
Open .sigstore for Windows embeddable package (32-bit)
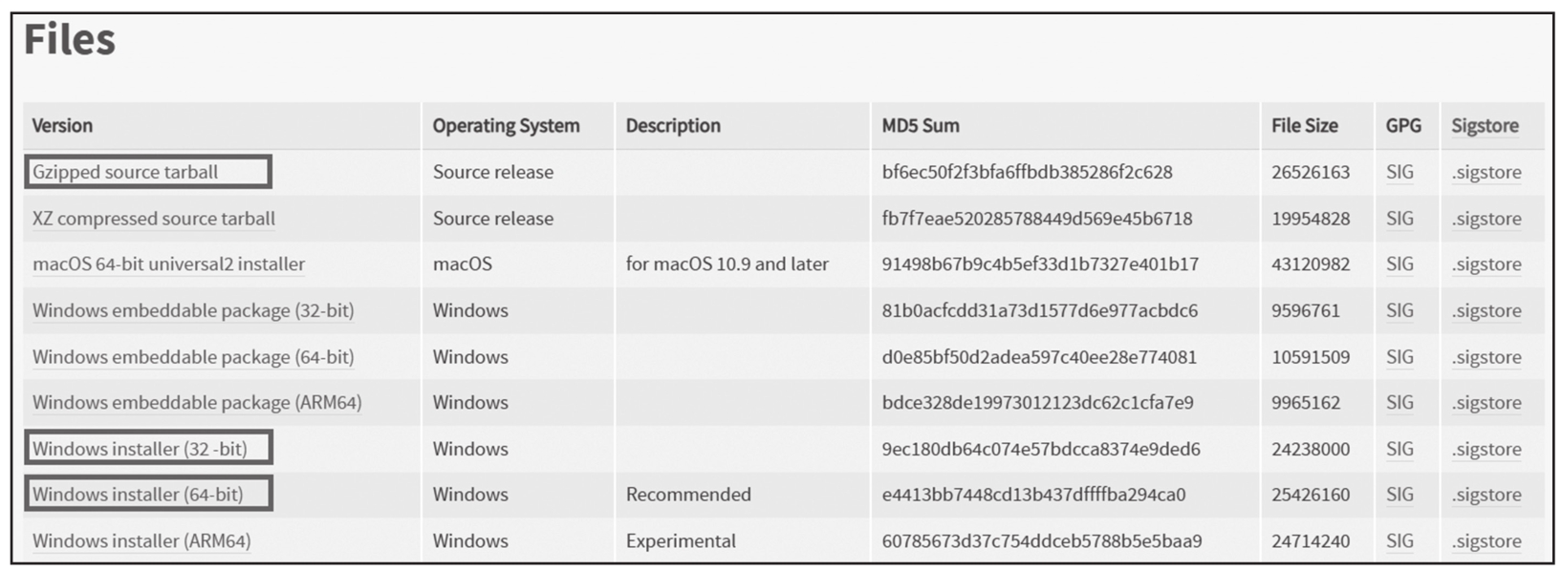point(1486,310)
